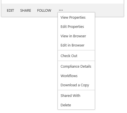Save a local copy with Download a Copy
Viewport: 127px width, 113px height.
click(76, 85)
